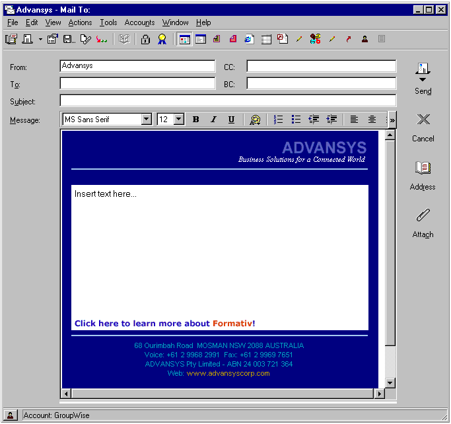
Task: Click into the Subject field
Action: pos(228,100)
